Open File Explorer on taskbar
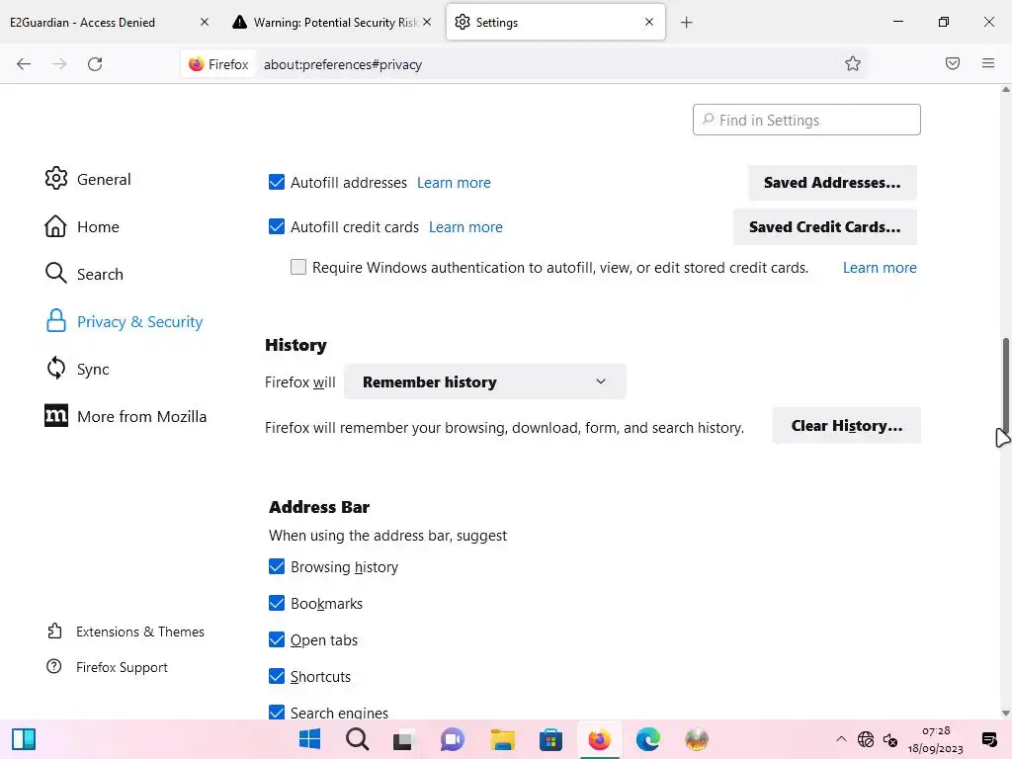Screen dimensions: 1012x759 click(x=502, y=739)
